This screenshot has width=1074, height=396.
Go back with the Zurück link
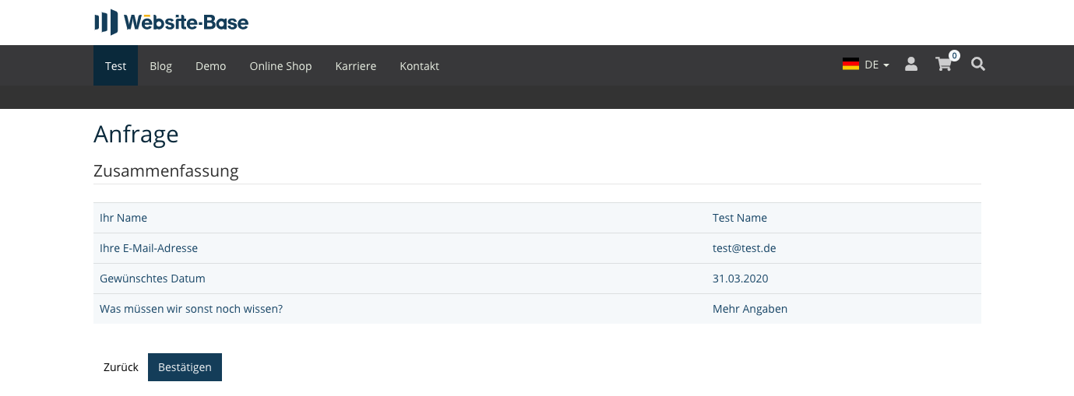point(121,367)
